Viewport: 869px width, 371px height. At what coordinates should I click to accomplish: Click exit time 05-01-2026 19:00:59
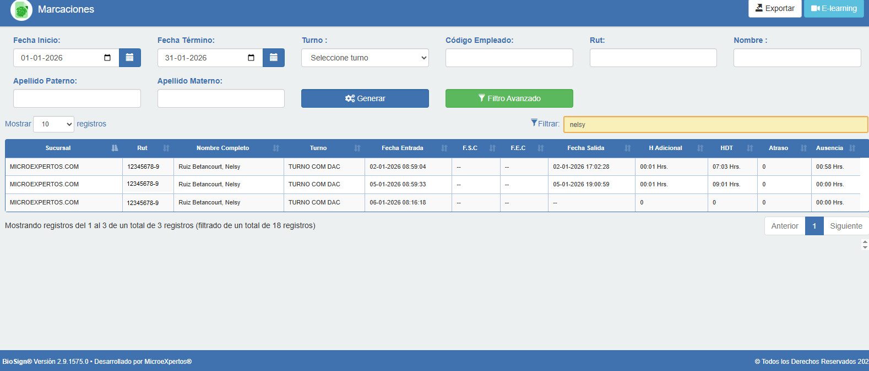581,184
